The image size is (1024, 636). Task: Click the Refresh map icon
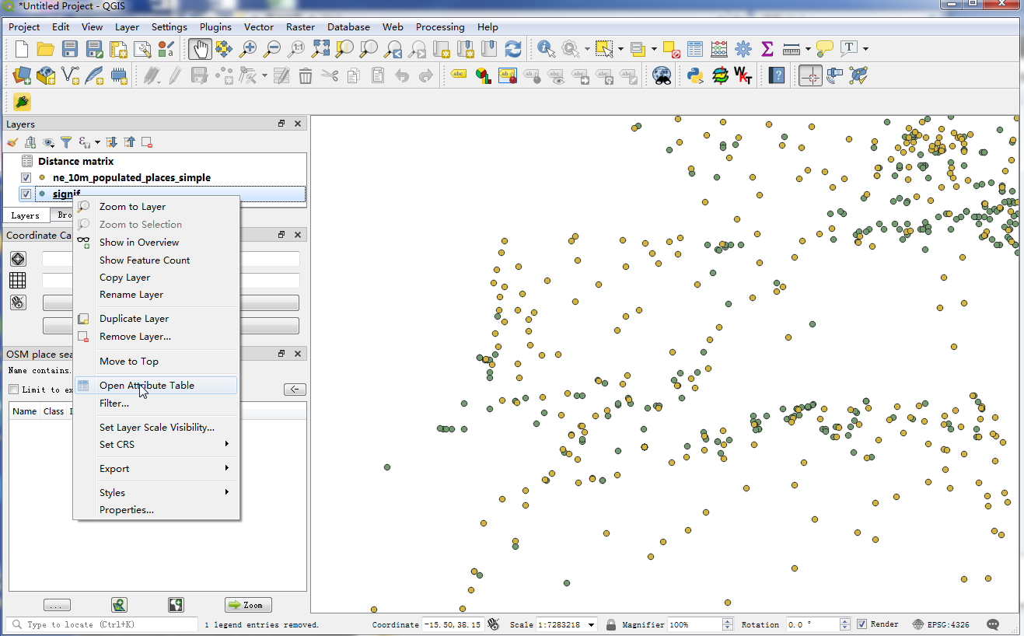pos(513,49)
